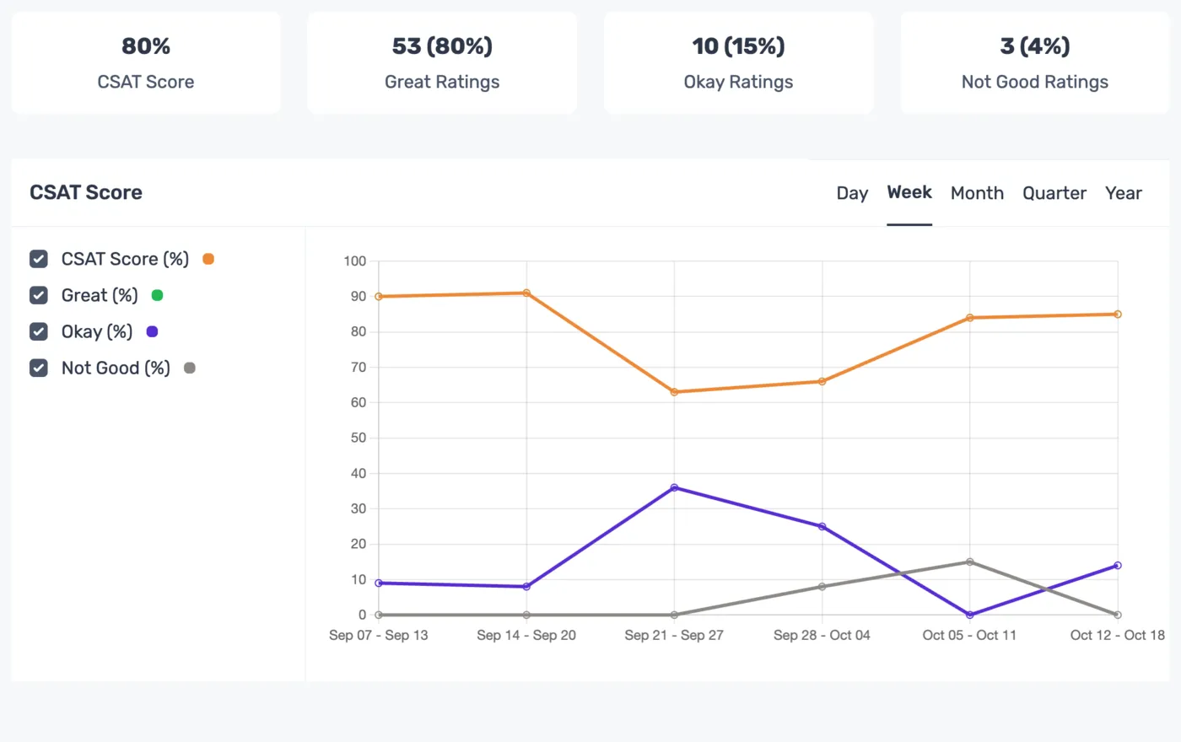This screenshot has height=742, width=1181.
Task: Open the 10 (15%) Okay Ratings card
Action: pyautogui.click(x=739, y=62)
